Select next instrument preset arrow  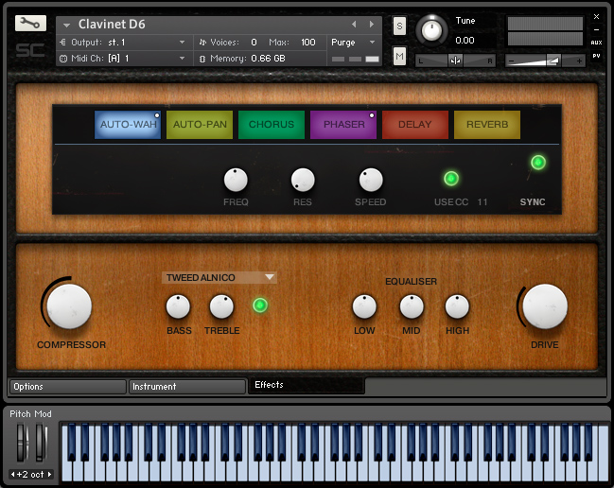[371, 25]
